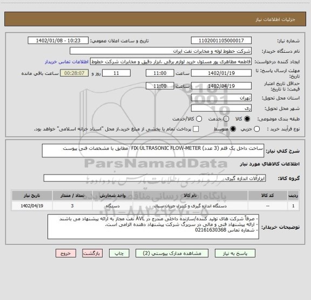Click the ردیف column header
The image size is (311, 300).
click(293, 196)
